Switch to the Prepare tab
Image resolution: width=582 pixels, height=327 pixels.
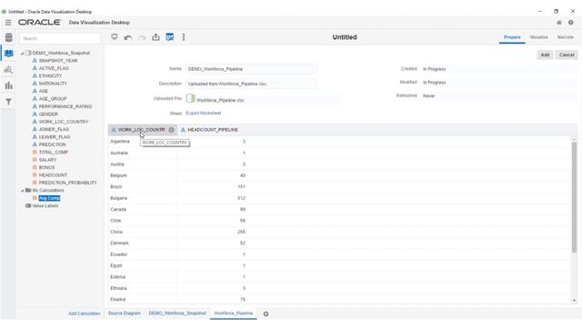tap(512, 37)
